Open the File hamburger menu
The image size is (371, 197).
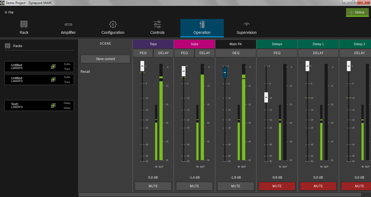9,12
